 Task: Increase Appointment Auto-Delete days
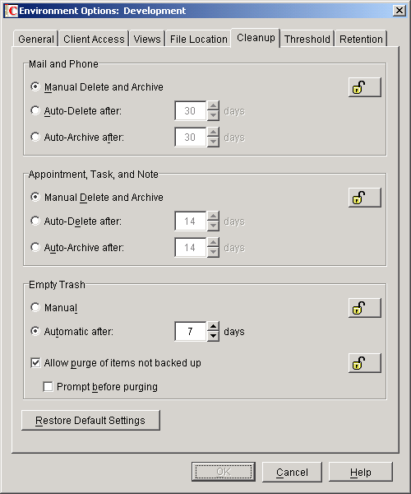pos(213,217)
